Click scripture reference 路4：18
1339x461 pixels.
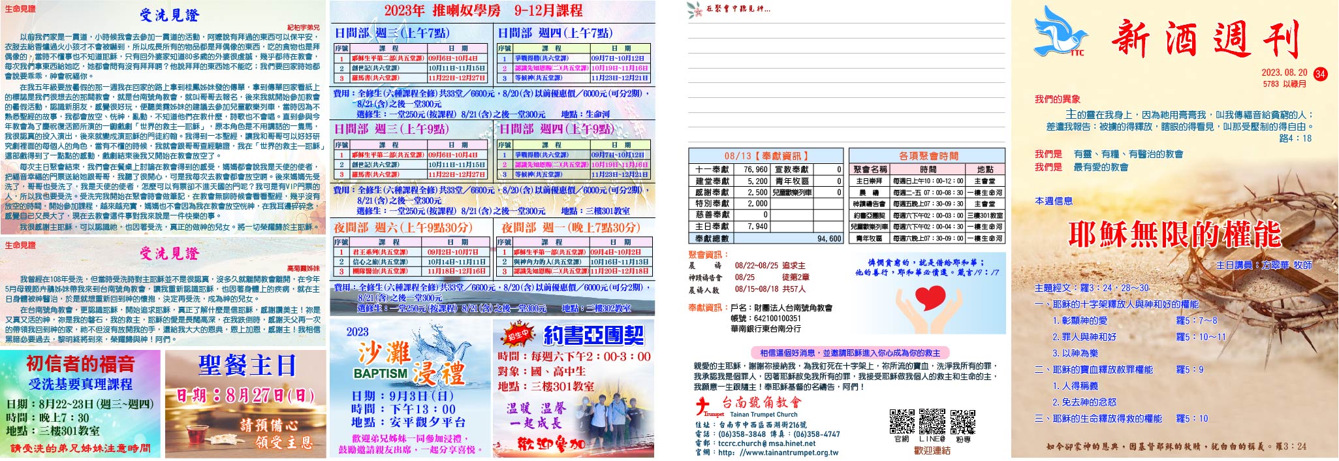point(1295,138)
